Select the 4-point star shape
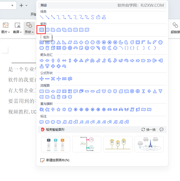 tap(53, 109)
